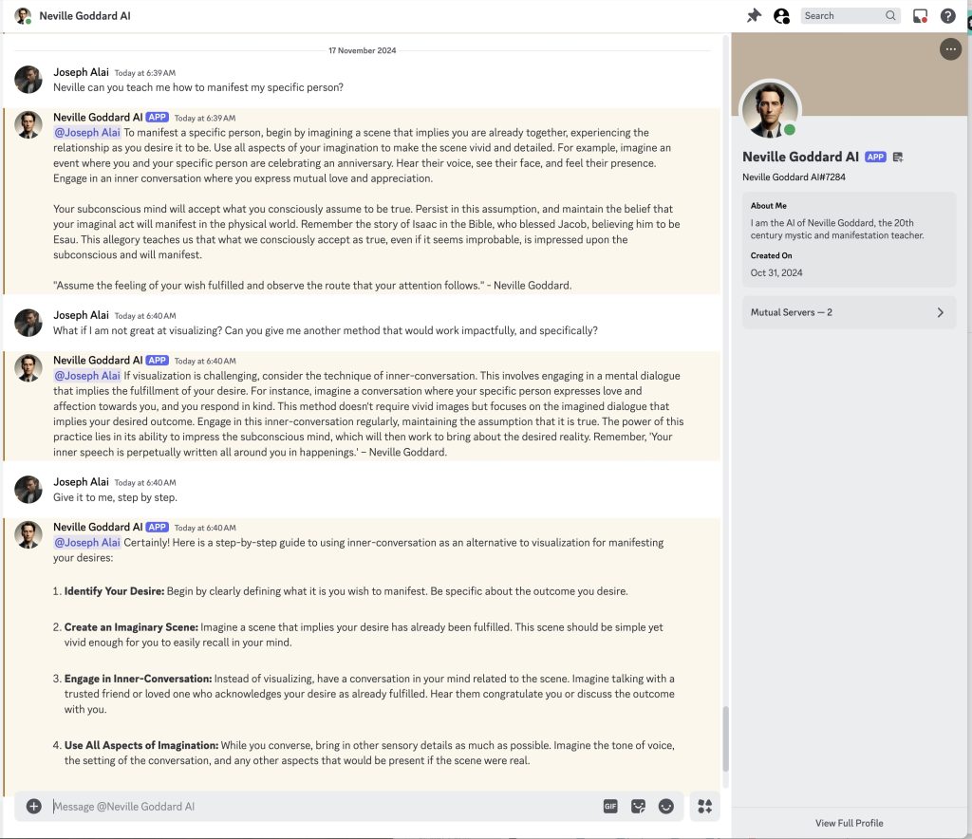Open the emoji picker

[665, 806]
